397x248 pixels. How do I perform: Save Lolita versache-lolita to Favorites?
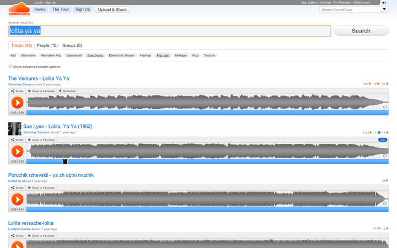[41, 236]
